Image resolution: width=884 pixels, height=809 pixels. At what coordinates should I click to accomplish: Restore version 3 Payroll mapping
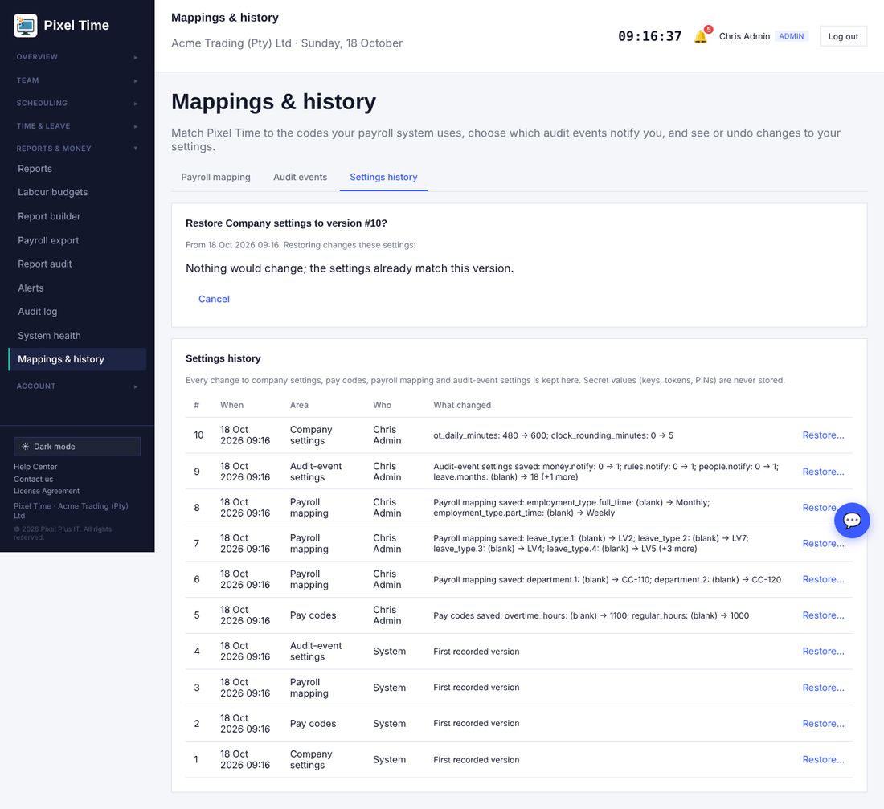pos(823,688)
